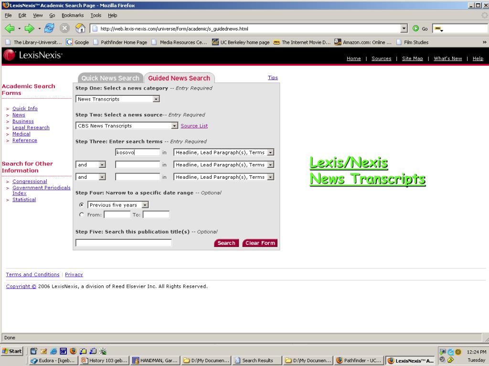Switch to HANDMAN taskbar window
The image size is (489, 366).
[155, 360]
